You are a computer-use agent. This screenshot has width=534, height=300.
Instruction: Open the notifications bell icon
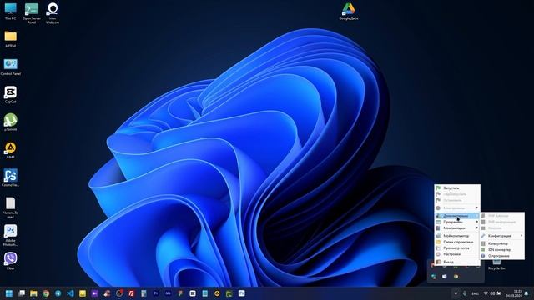(526, 293)
